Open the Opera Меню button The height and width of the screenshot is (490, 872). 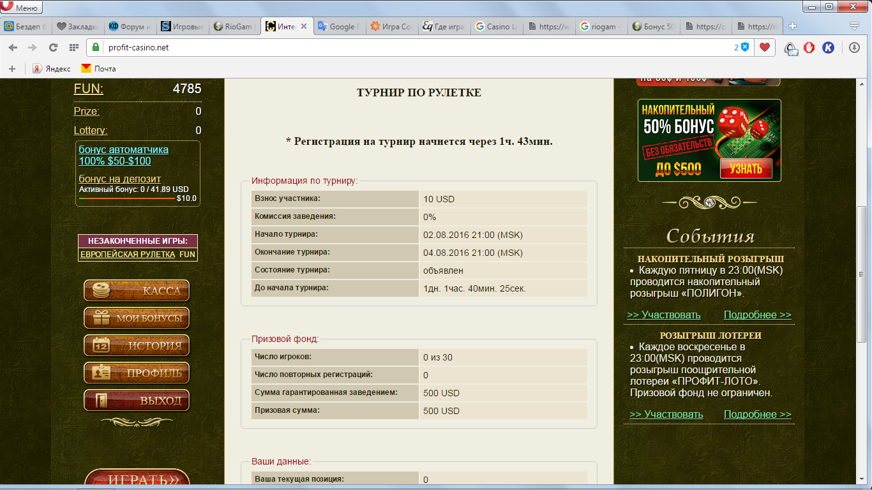click(21, 8)
